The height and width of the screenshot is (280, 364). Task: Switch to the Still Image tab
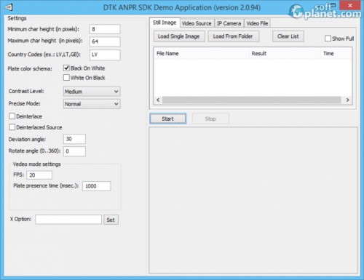pyautogui.click(x=165, y=23)
